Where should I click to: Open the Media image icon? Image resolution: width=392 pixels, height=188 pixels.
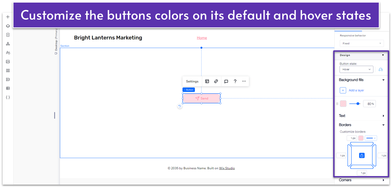8,62
